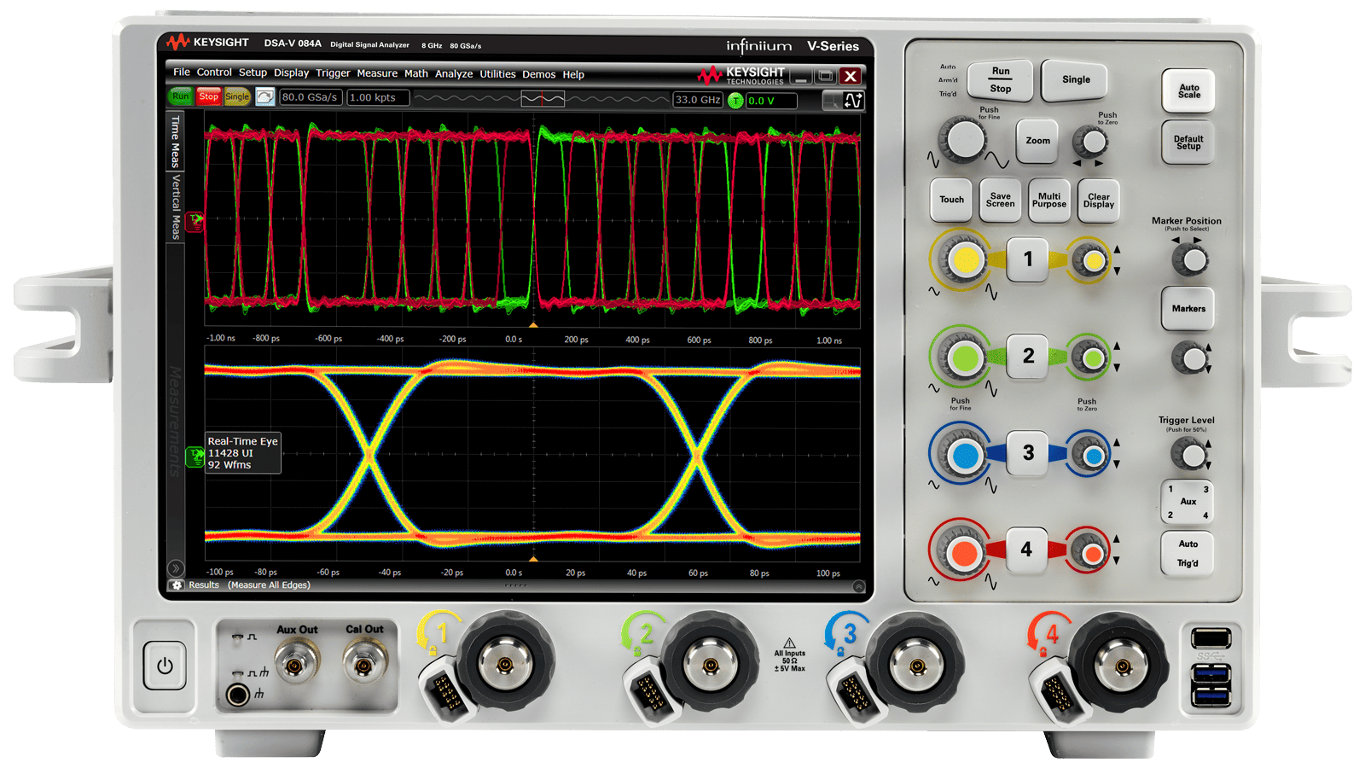The image size is (1365, 768).
Task: Click the 33.0 GHz bandwidth field
Action: (698, 100)
